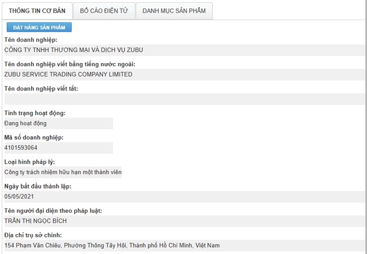Switch to the Thông tin cơ bản tab

(37, 10)
